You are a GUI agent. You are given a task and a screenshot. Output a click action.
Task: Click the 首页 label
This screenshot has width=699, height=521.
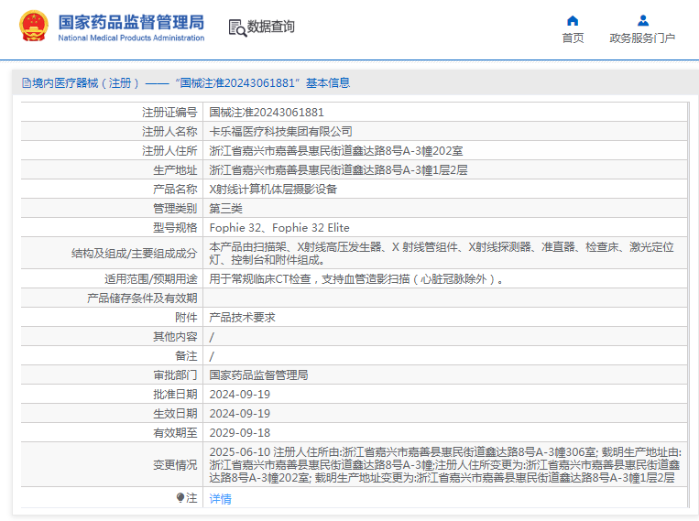[x=573, y=38]
